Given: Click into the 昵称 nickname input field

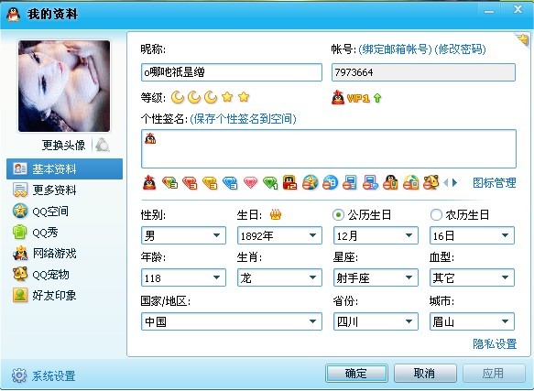Looking at the screenshot, I should [232, 72].
